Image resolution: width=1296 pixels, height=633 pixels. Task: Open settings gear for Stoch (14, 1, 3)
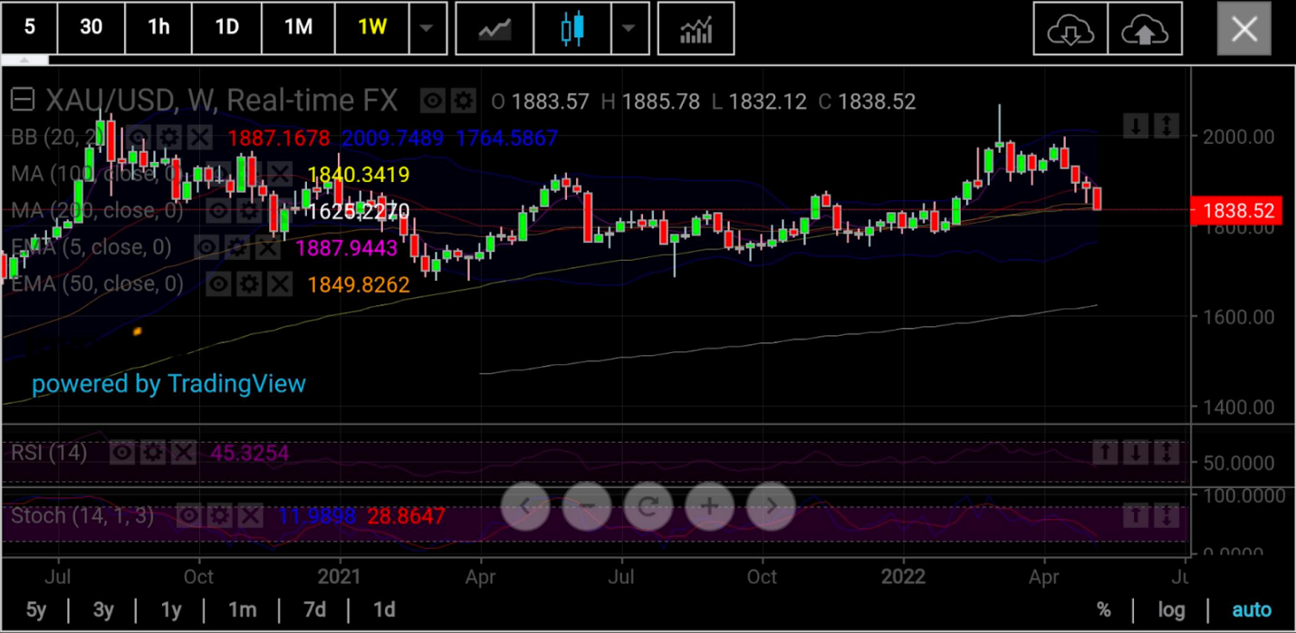[219, 516]
